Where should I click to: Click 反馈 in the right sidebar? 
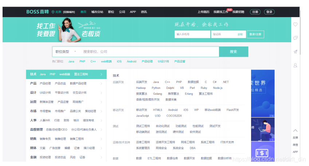(x=295, y=138)
